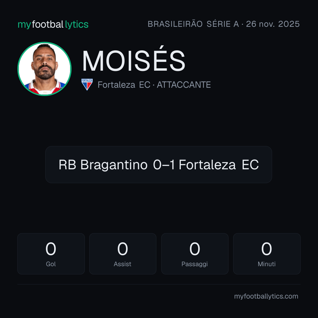Visit the myfootballytics.com footer link
This screenshot has width=318, height=318.
[266, 296]
